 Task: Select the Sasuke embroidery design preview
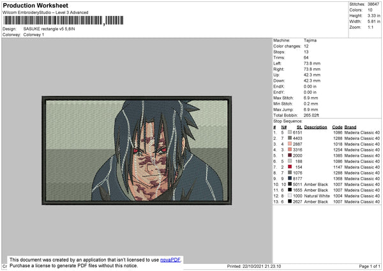(x=137, y=150)
